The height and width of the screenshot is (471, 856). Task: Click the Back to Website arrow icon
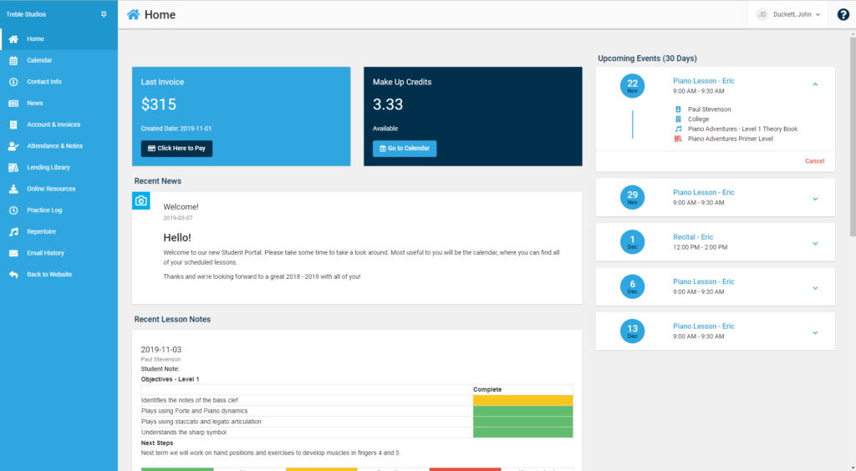click(13, 274)
